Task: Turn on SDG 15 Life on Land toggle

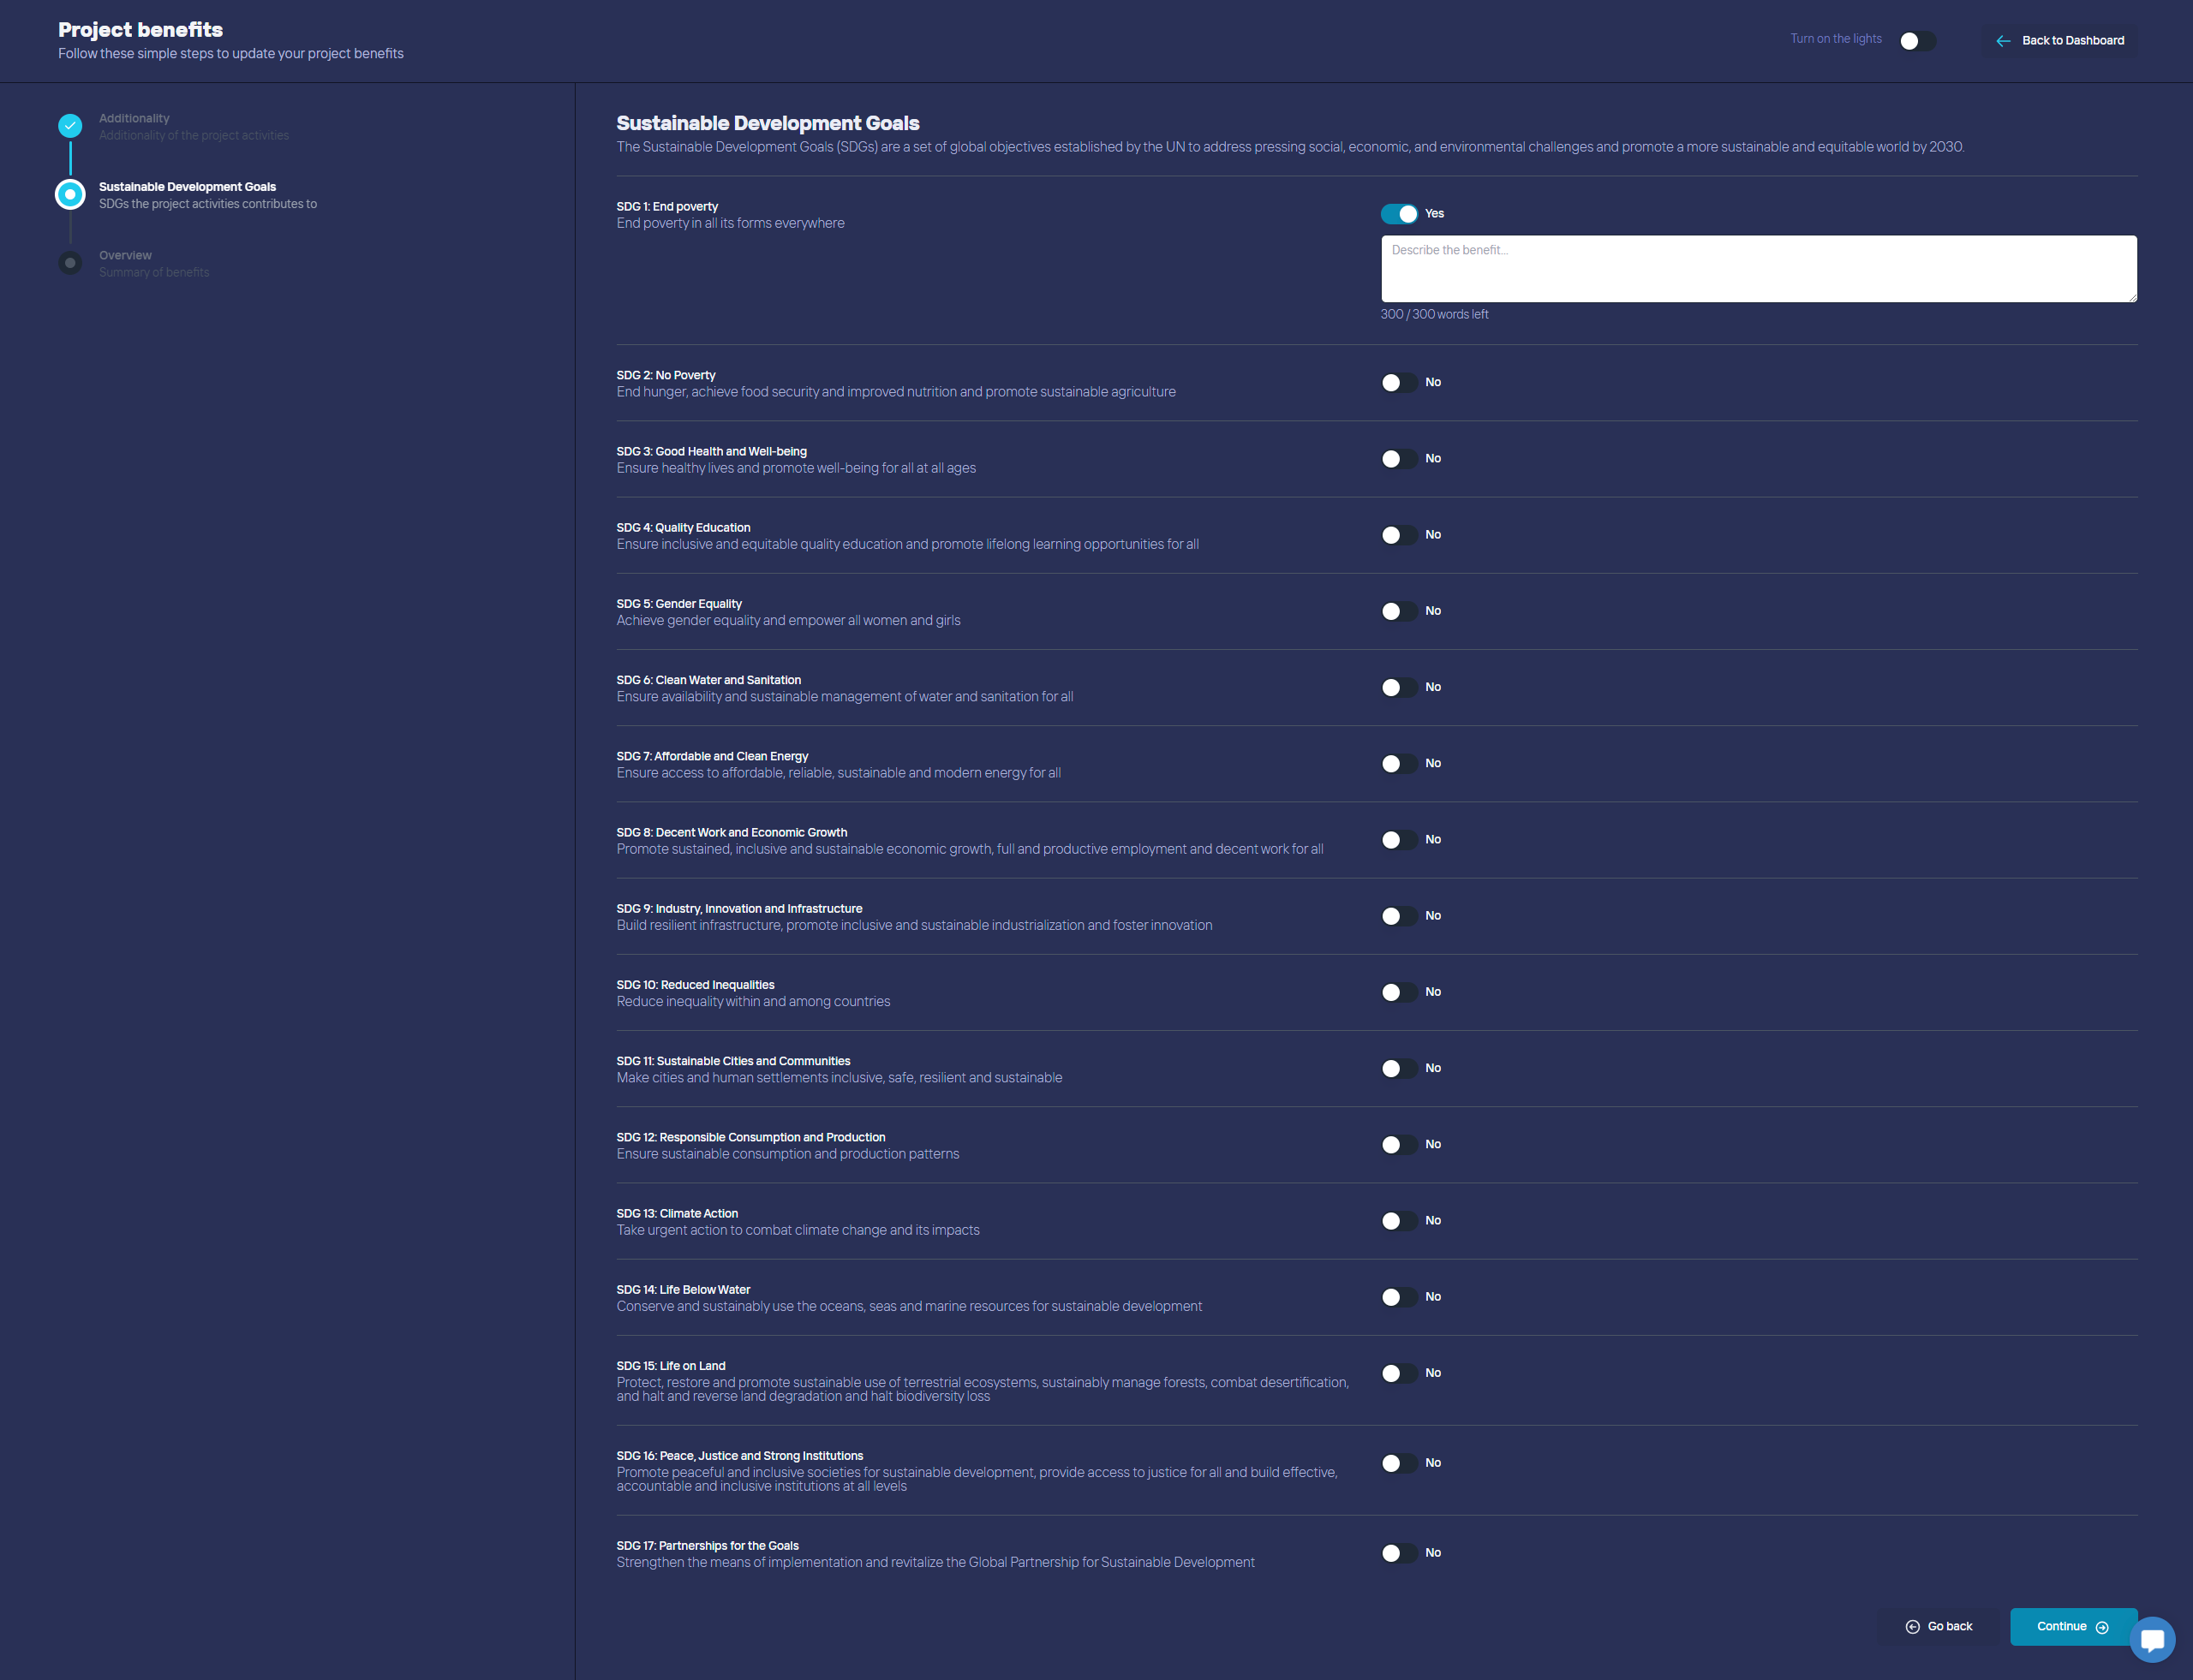Action: pyautogui.click(x=1399, y=1373)
